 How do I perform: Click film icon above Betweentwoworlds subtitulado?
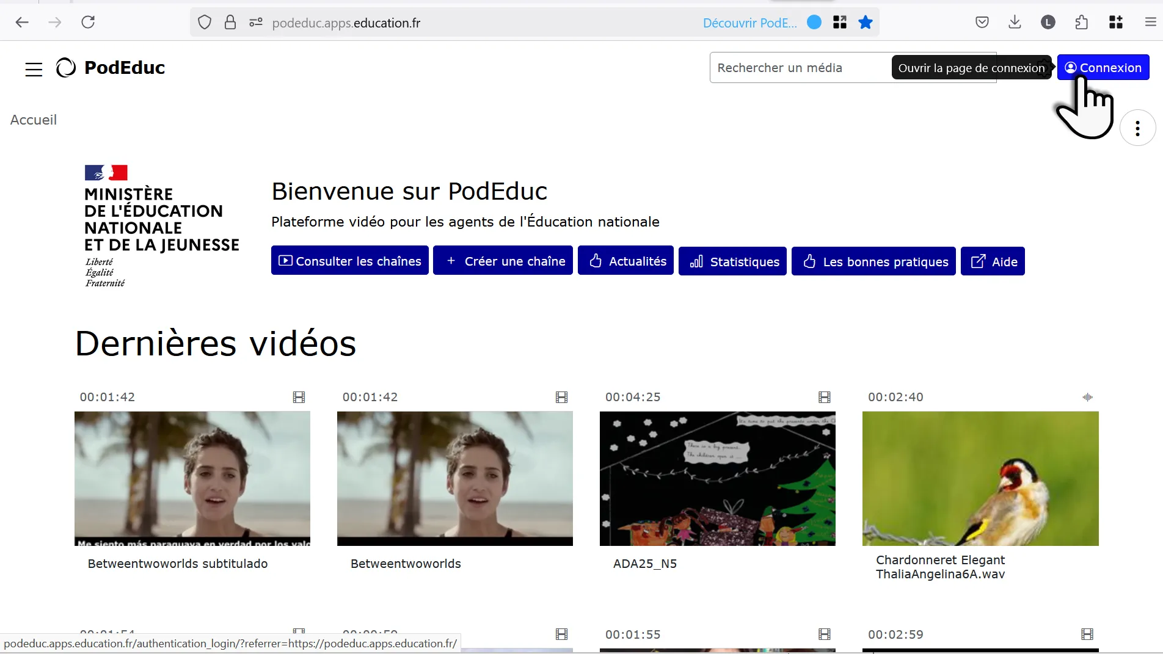tap(299, 398)
